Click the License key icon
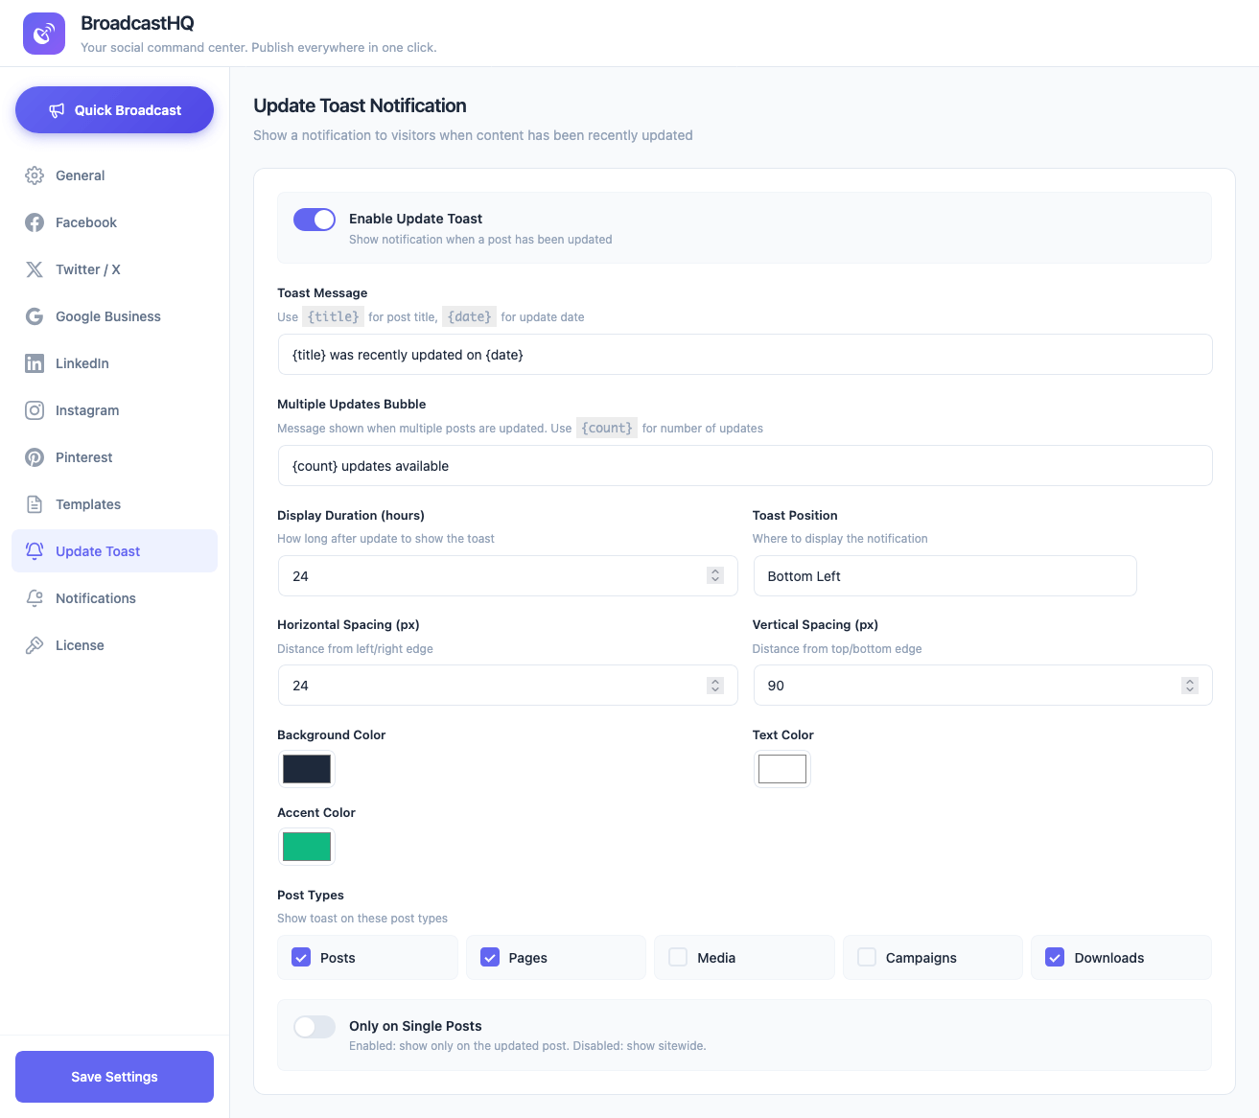Screen dimensions: 1259x1118 click(x=35, y=645)
